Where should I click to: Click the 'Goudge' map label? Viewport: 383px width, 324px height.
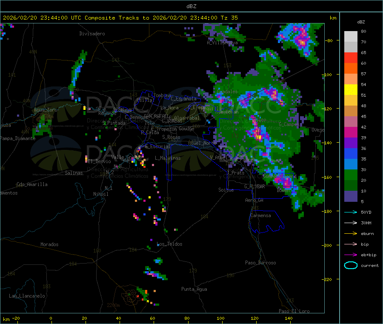[x=186, y=129]
